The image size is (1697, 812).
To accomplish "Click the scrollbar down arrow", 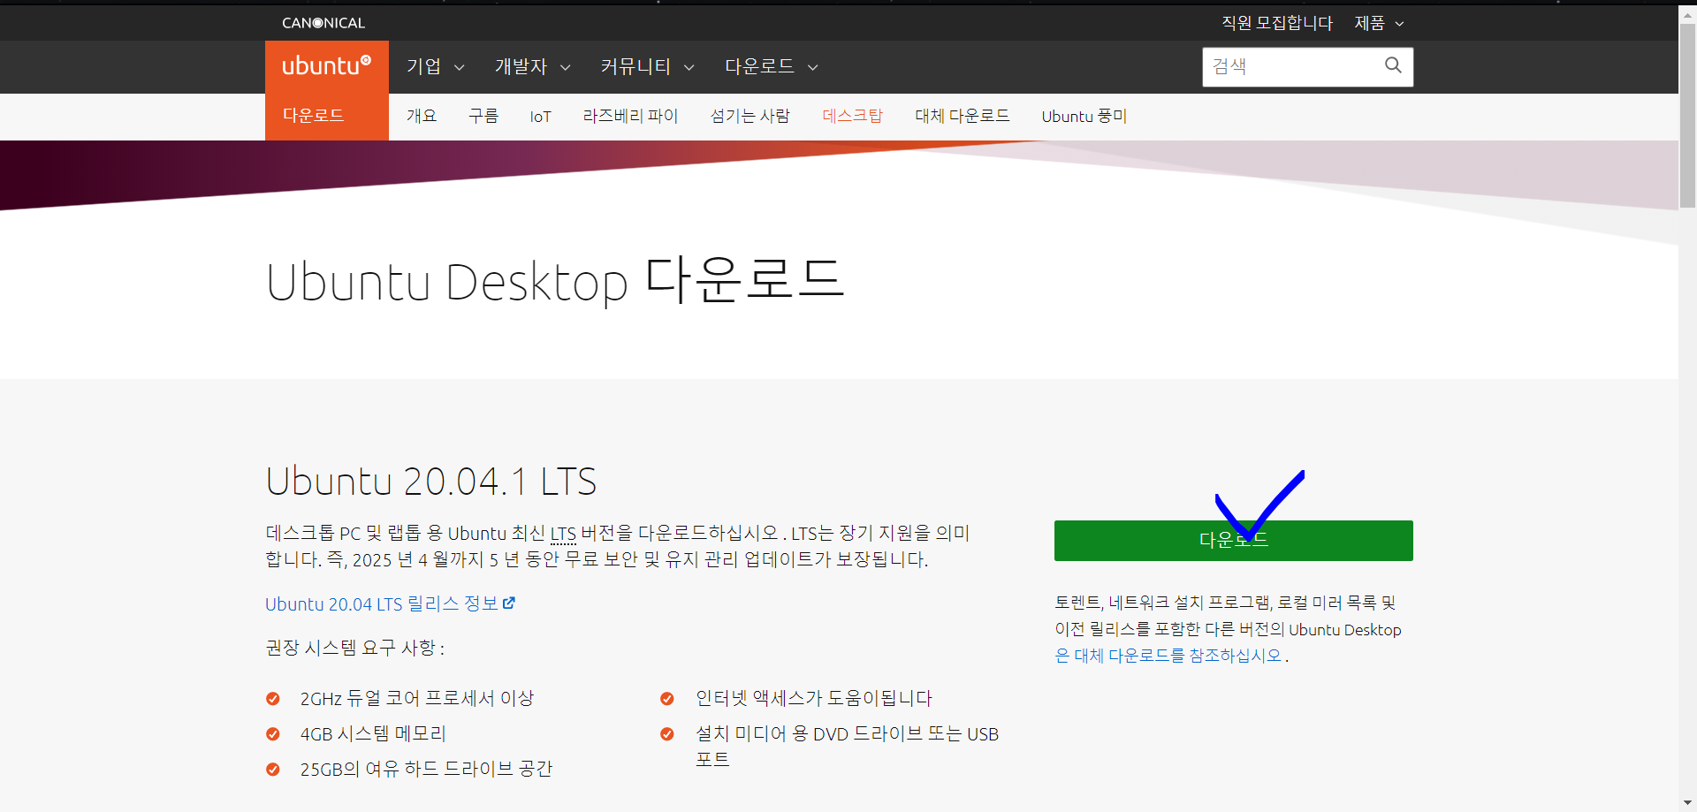I will (x=1687, y=803).
